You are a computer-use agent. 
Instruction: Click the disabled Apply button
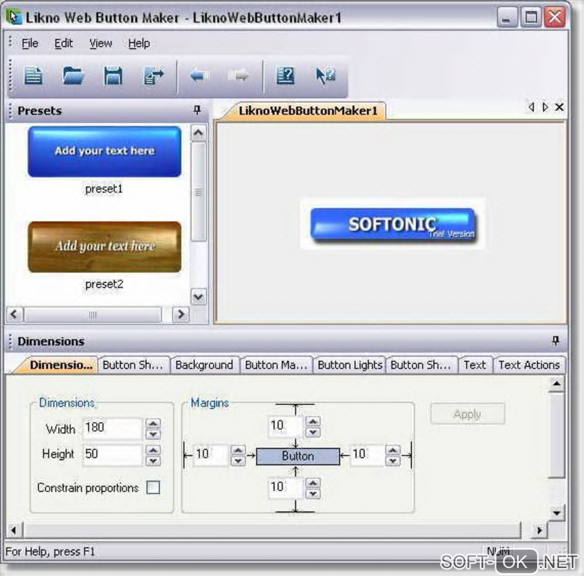pos(467,414)
